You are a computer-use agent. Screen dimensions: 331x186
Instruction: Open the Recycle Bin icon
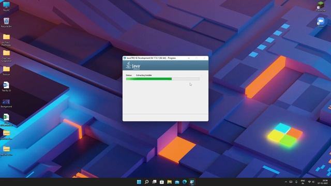click(6, 23)
